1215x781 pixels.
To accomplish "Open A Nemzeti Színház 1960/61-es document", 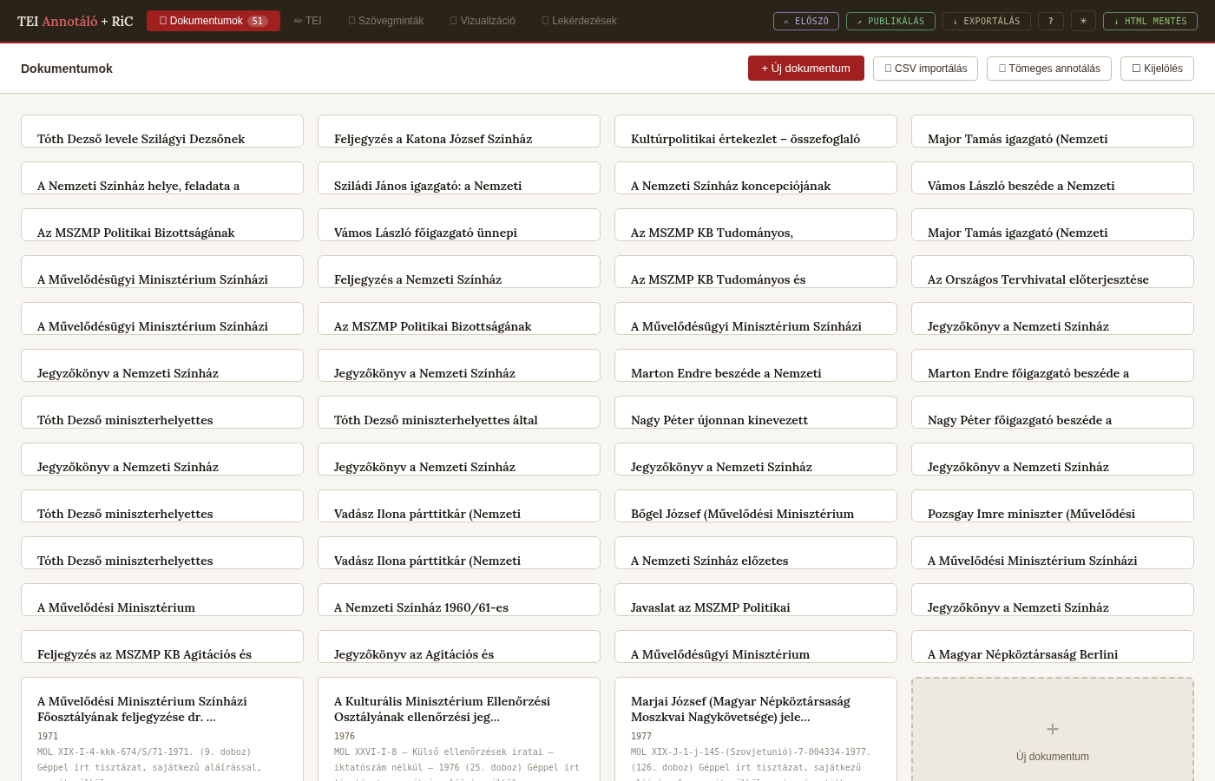I will (459, 600).
